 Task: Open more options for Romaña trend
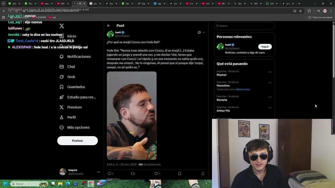coord(270,97)
